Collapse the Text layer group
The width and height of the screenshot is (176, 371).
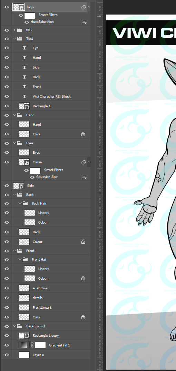click(x=14, y=38)
